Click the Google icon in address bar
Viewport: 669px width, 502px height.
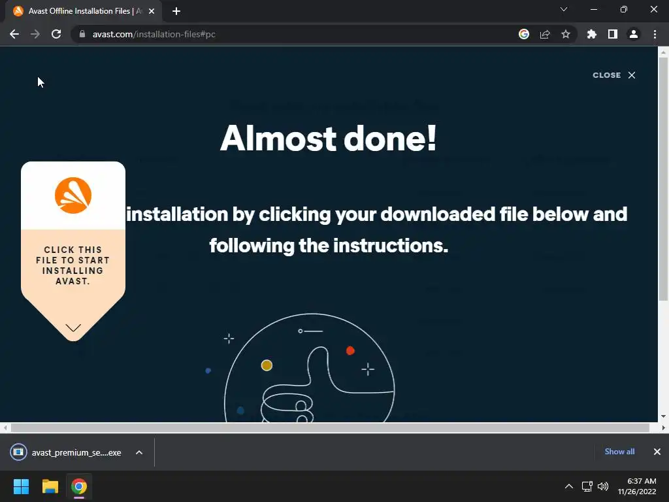523,34
